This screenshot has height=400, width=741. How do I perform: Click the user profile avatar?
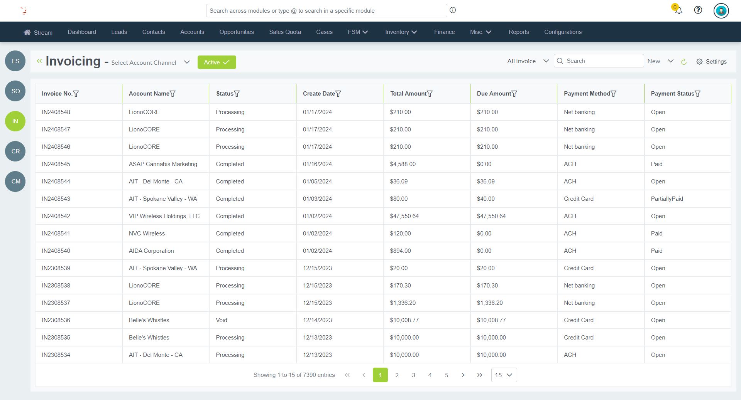(721, 10)
